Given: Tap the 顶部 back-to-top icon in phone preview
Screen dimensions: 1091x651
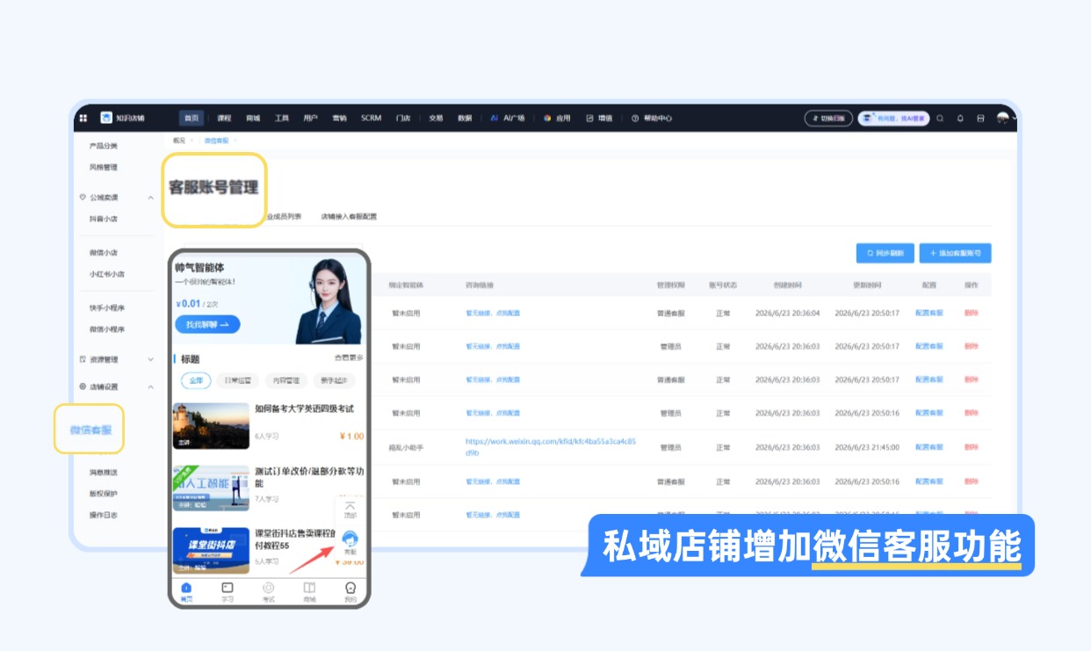Looking at the screenshot, I should point(350,510).
